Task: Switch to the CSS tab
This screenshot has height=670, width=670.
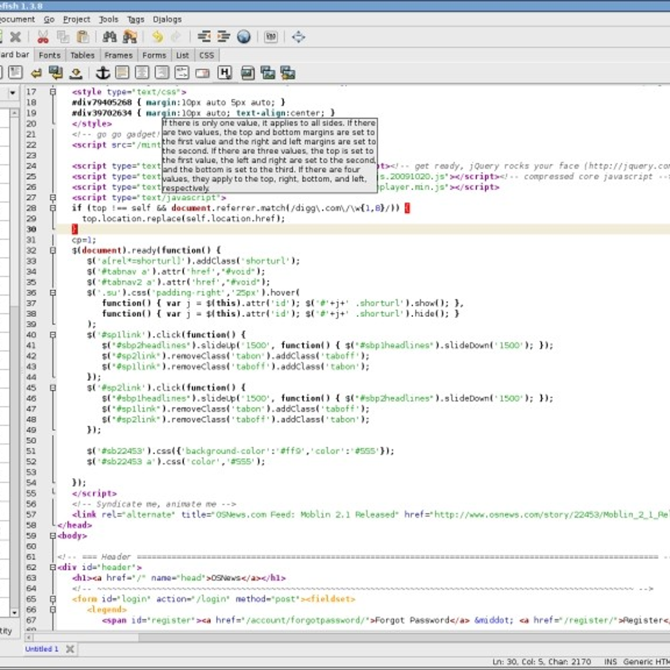Action: 206,55
